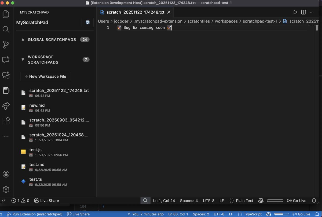Switch to the scratch_20251122_174248.txt editor tab
322x217 pixels.
click(135, 12)
